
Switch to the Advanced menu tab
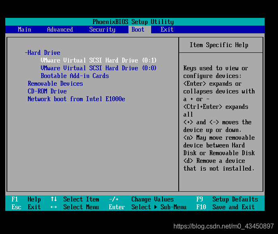pyautogui.click(x=60, y=30)
